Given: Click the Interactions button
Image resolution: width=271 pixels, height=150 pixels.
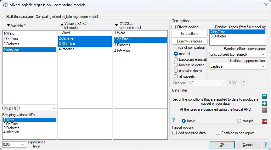Looking at the screenshot, I should tap(189, 34).
